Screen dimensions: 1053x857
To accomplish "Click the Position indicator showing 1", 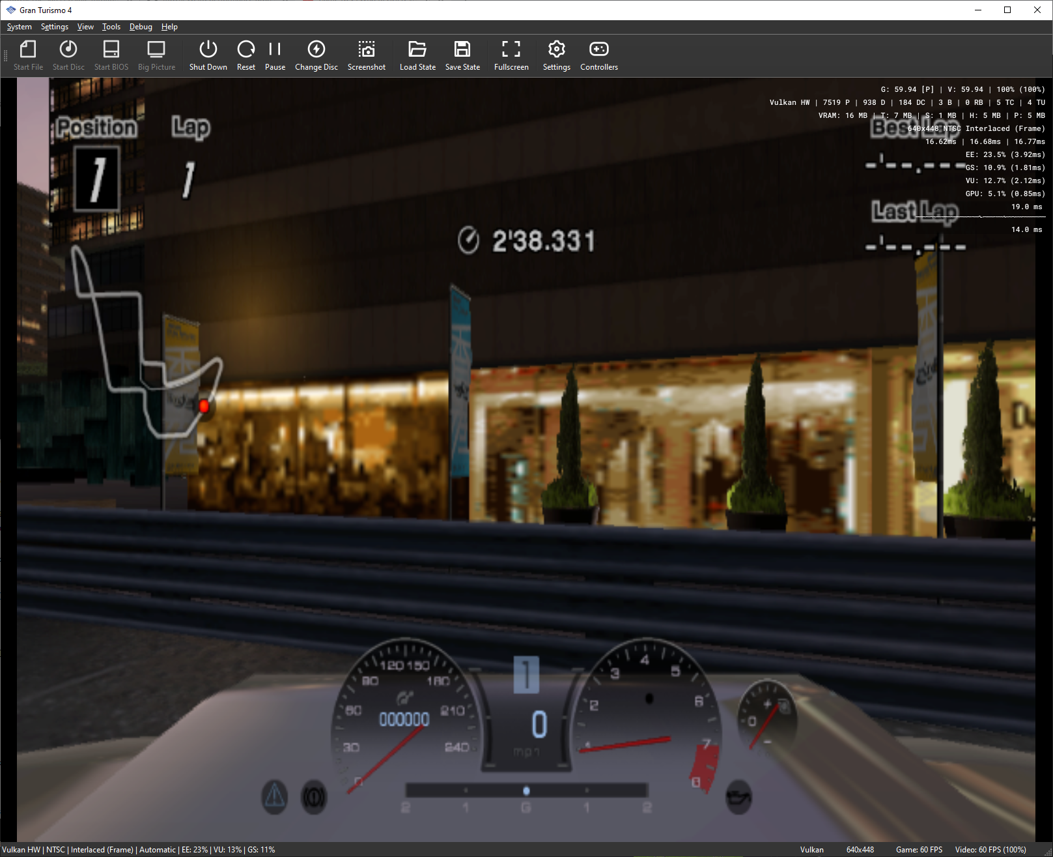I will 97,179.
